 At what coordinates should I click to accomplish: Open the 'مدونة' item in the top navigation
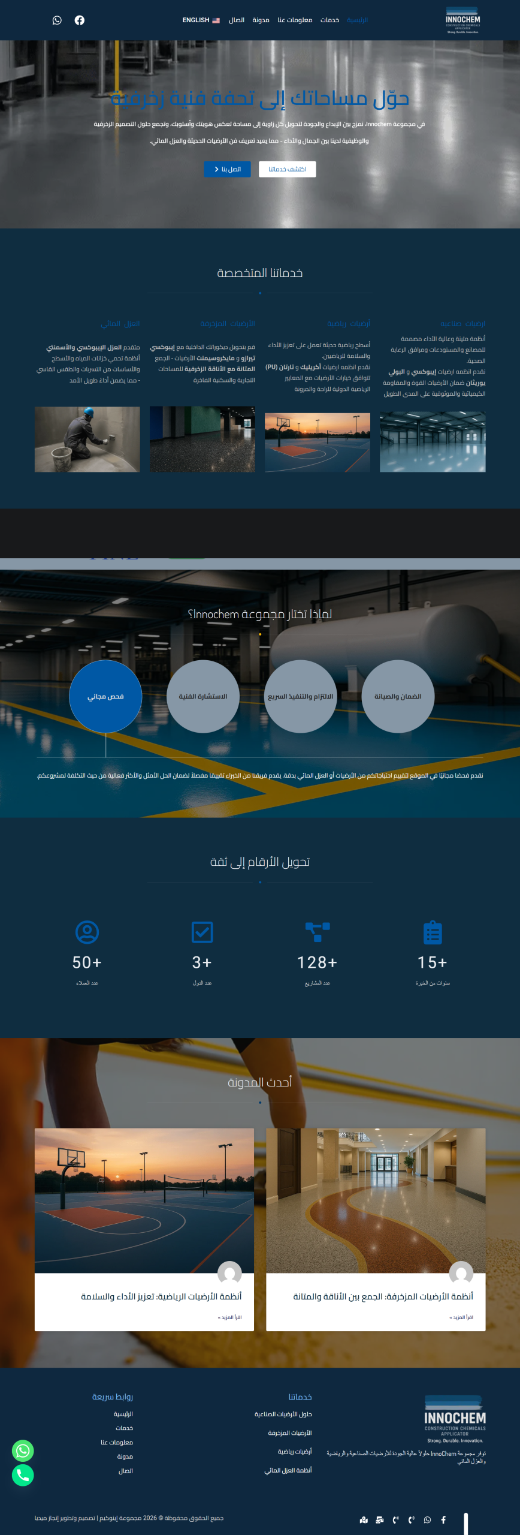click(x=261, y=20)
